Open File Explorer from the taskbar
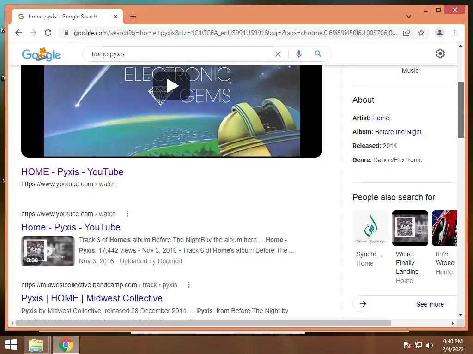Screen dimensions: 473x354 pos(36,345)
